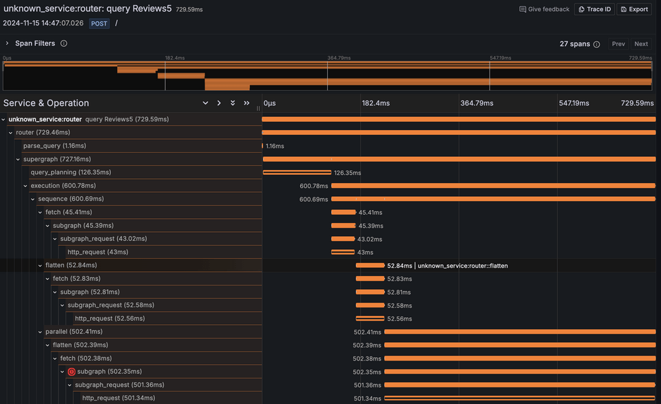Click the 547.19ms timeline header tick
The image size is (661, 404).
pyautogui.click(x=574, y=103)
